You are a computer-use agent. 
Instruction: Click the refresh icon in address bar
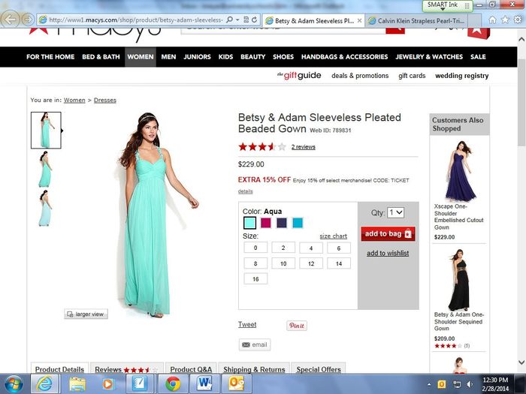click(x=254, y=20)
